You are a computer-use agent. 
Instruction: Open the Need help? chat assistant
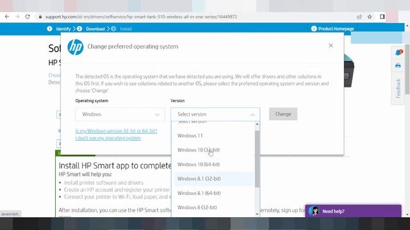353,211
